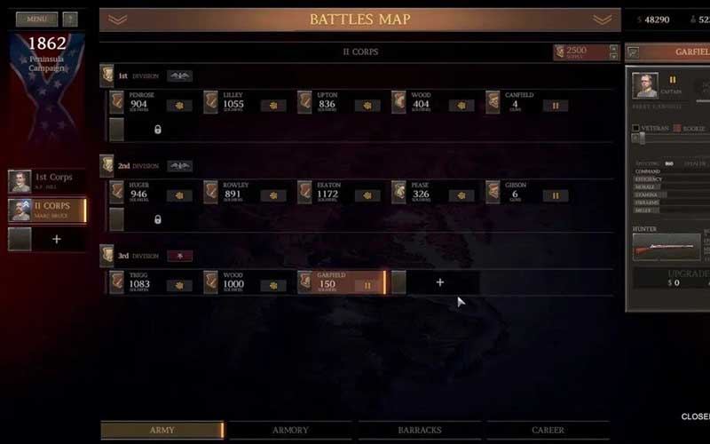Expand Battles Map using right chevron

coord(603,20)
